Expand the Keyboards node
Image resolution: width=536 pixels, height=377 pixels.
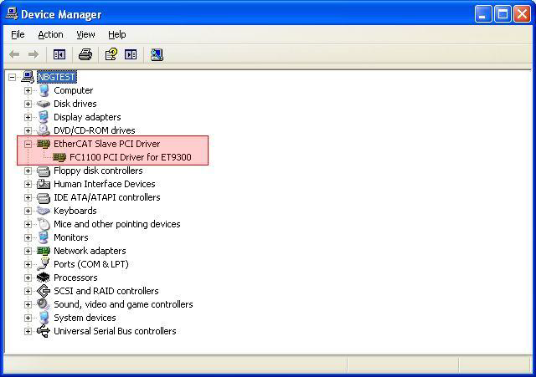[28, 211]
